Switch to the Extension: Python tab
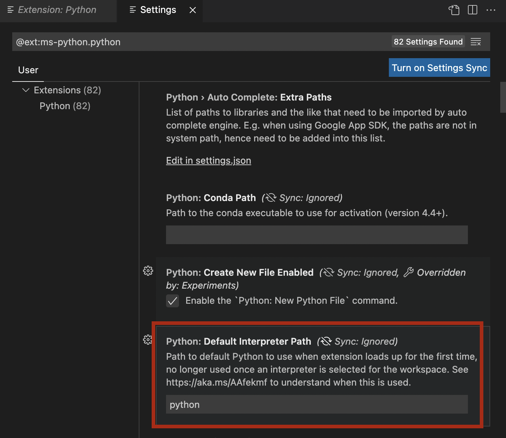The width and height of the screenshot is (506, 438). pyautogui.click(x=58, y=10)
